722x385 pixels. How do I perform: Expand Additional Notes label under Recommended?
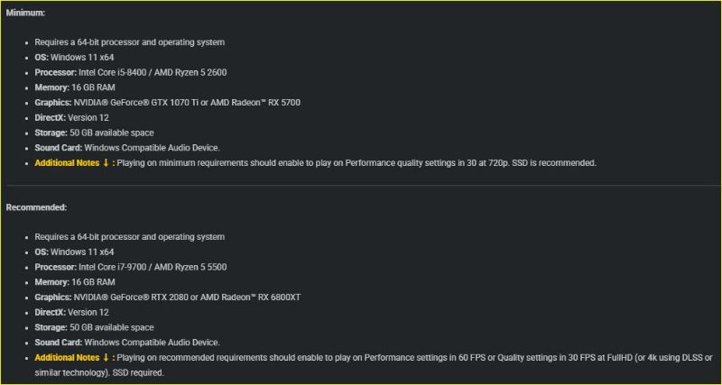pos(68,358)
